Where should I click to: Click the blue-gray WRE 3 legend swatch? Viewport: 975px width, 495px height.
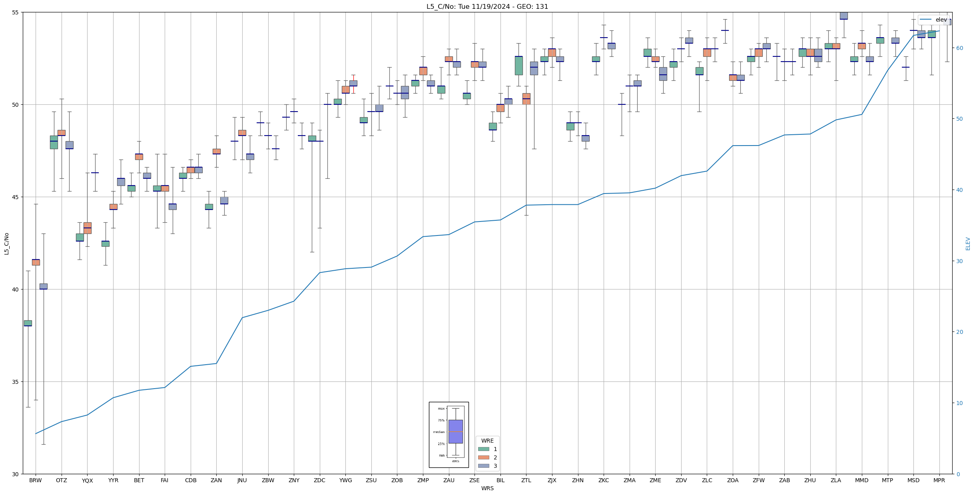point(483,466)
